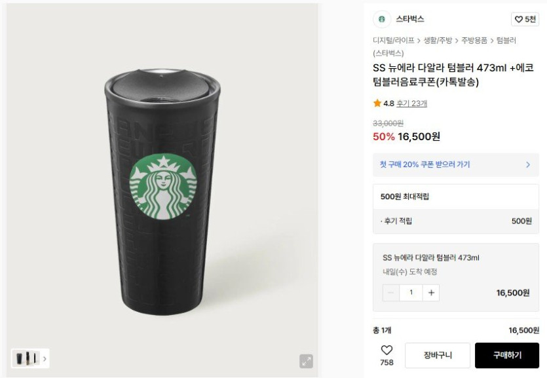547x378 pixels.
Task: Click the 구매하기 buy button
Action: tap(507, 355)
